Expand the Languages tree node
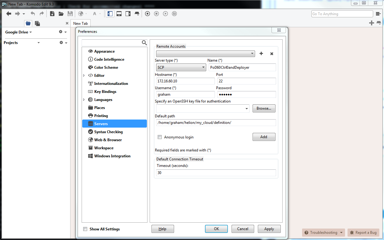This screenshot has width=384, height=240. click(x=84, y=100)
